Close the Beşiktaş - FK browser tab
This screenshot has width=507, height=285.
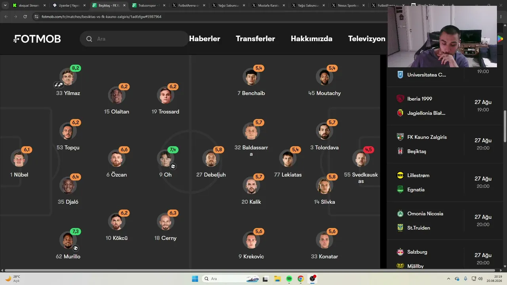124,6
